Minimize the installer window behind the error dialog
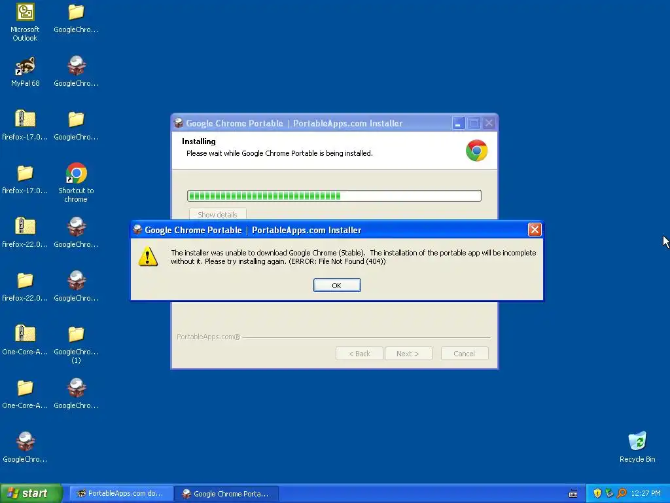The image size is (670, 503). click(x=458, y=123)
